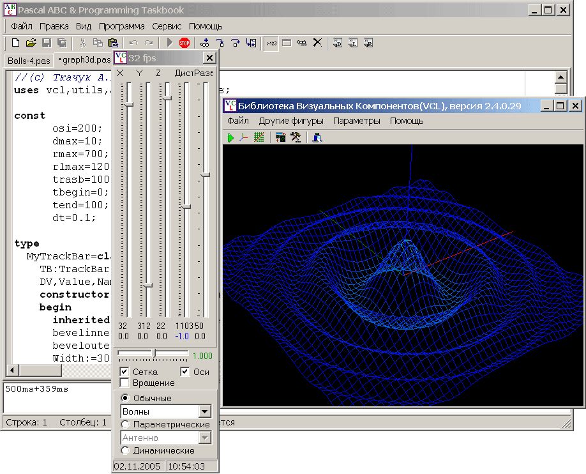586x474 pixels.
Task: Click the Y axis vertical slider thumb
Action: click(x=148, y=285)
